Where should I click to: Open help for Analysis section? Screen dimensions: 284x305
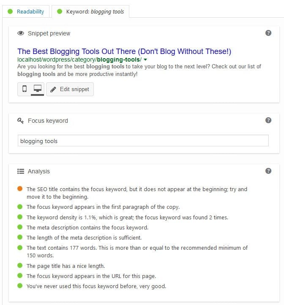tap(268, 171)
